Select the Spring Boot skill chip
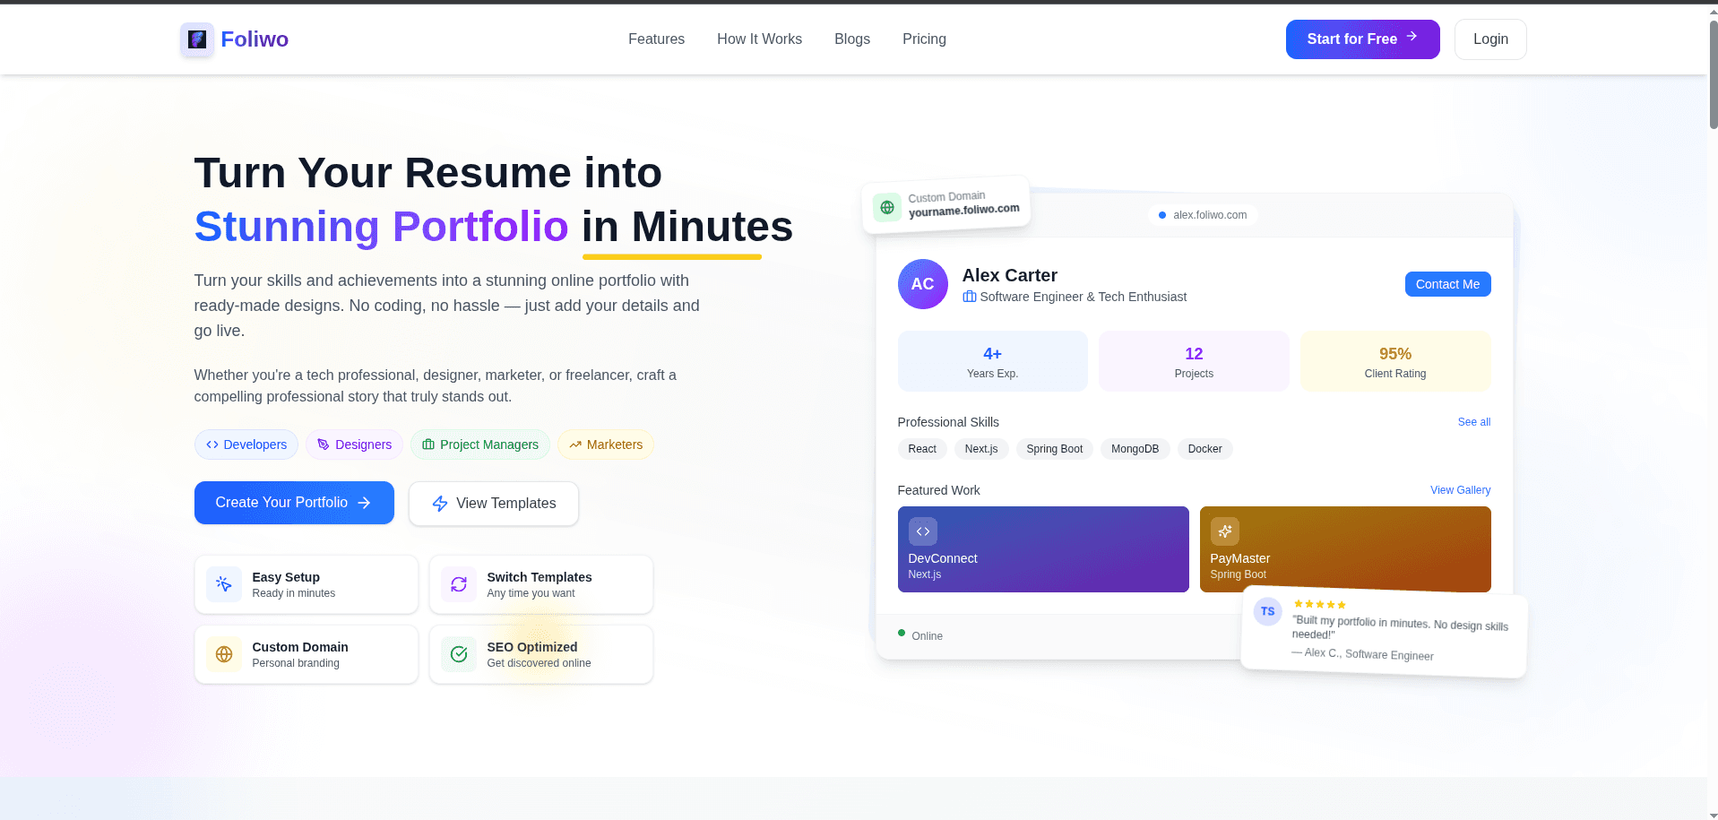Viewport: 1718px width, 820px height. point(1055,449)
